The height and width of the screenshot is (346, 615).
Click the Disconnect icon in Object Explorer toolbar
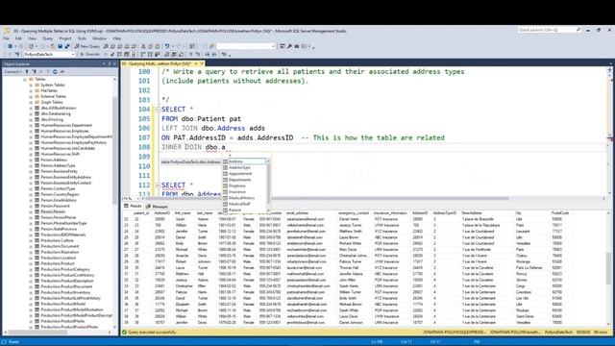pyautogui.click(x=35, y=72)
